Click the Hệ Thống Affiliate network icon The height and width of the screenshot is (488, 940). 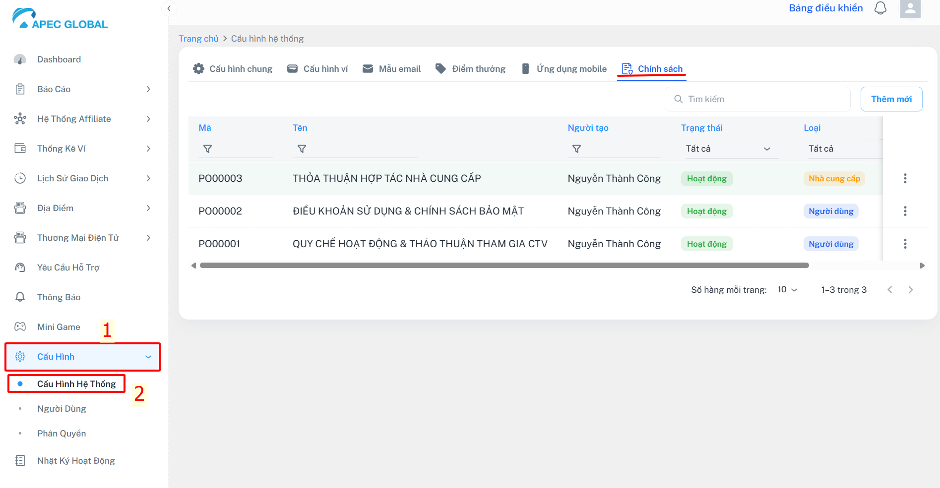tap(20, 119)
